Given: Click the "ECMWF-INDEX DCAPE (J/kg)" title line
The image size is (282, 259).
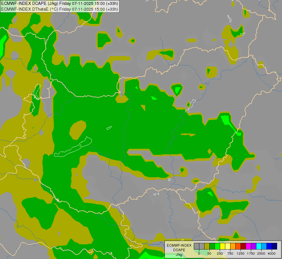Looking at the screenshot, I should [60, 3].
